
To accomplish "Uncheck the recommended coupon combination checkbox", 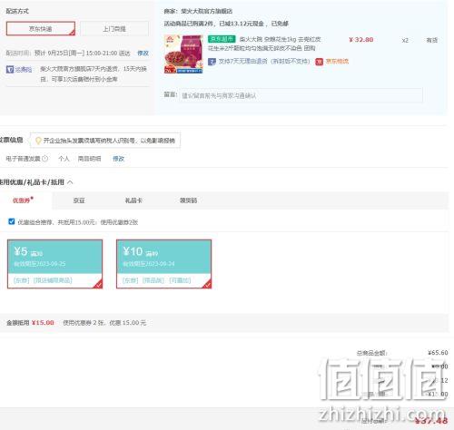I will [x=12, y=221].
